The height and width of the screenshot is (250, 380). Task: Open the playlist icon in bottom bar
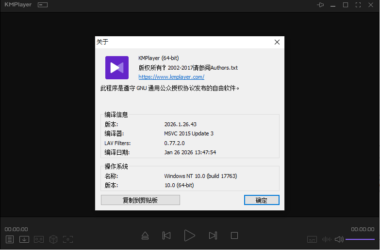[10, 239]
